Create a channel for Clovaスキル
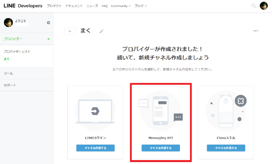272x164 pixels. point(226,148)
